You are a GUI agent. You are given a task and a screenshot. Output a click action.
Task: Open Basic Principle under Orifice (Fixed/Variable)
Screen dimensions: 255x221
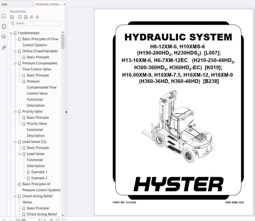click(x=38, y=57)
